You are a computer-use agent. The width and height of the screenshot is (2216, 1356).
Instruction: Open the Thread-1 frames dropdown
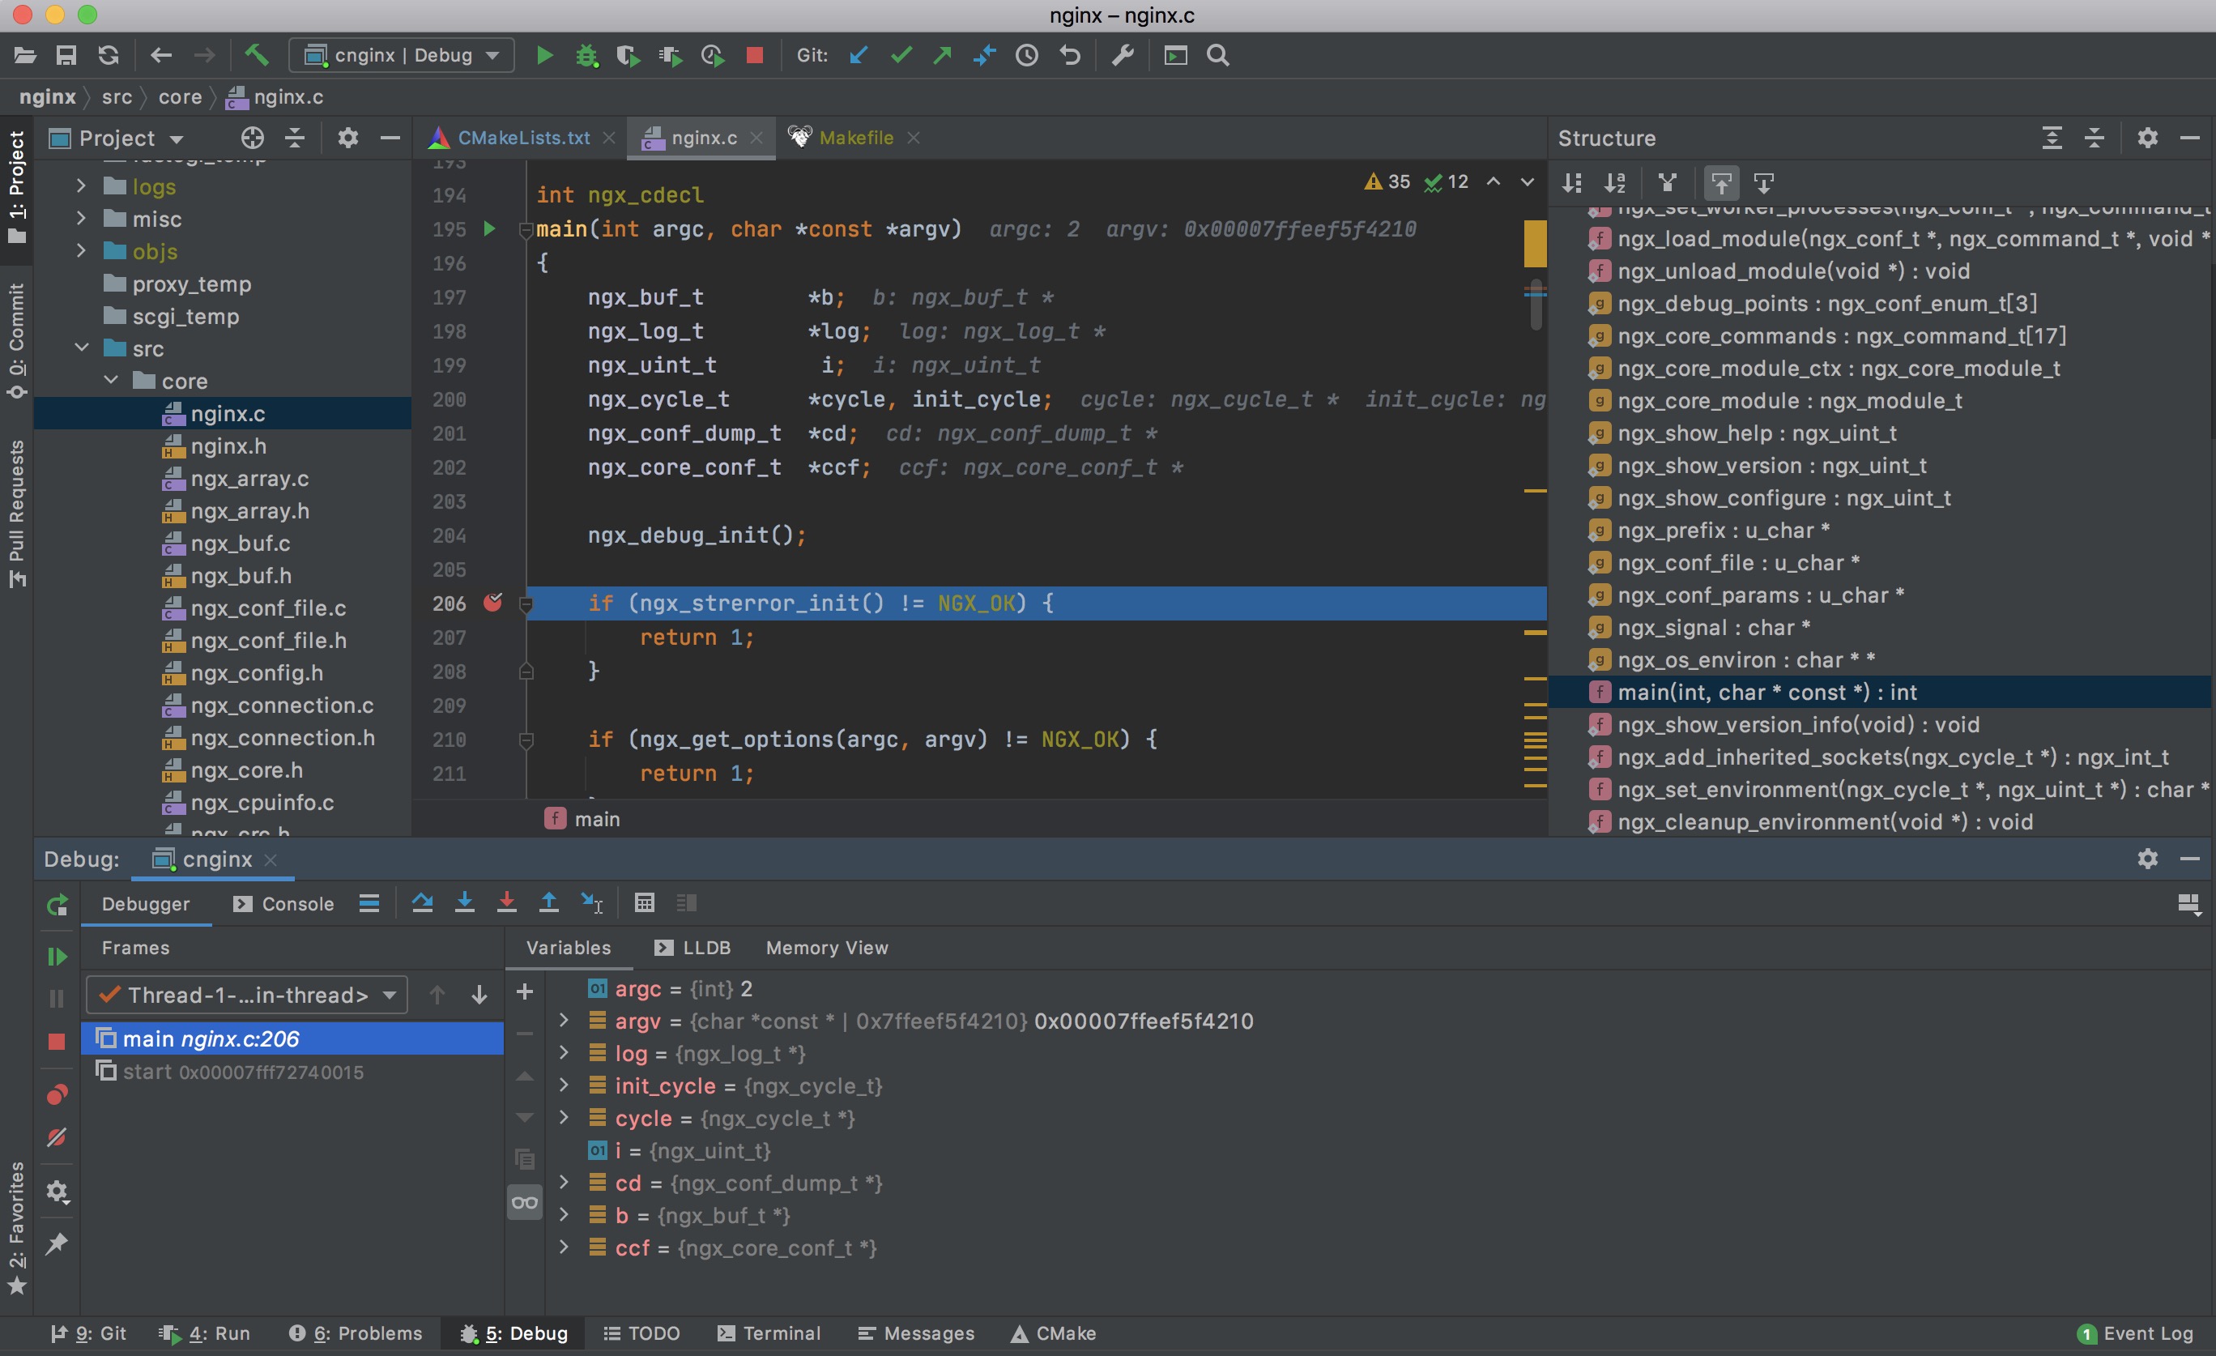pyautogui.click(x=247, y=995)
